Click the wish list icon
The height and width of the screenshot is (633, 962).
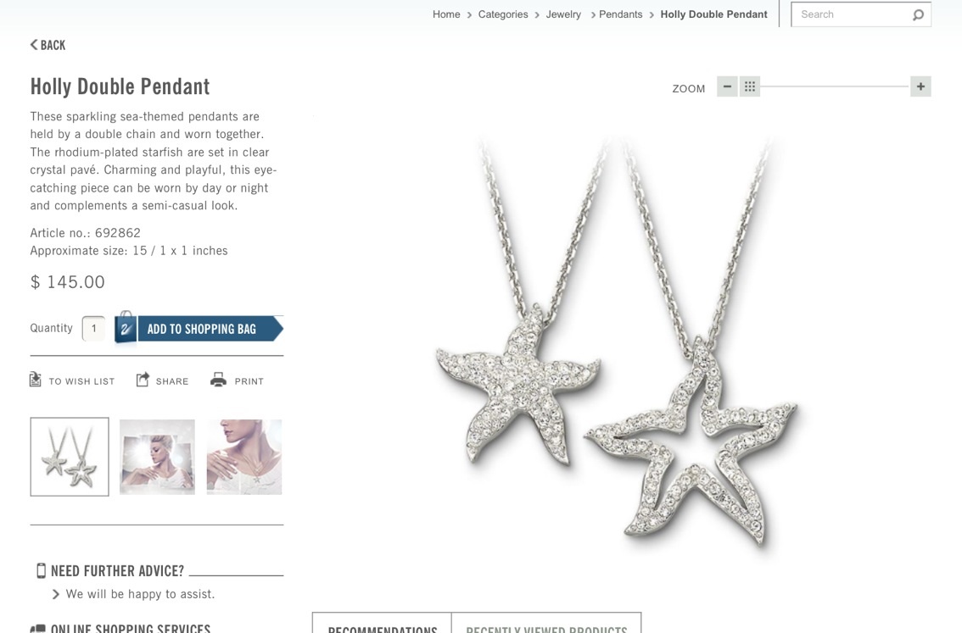click(x=36, y=380)
